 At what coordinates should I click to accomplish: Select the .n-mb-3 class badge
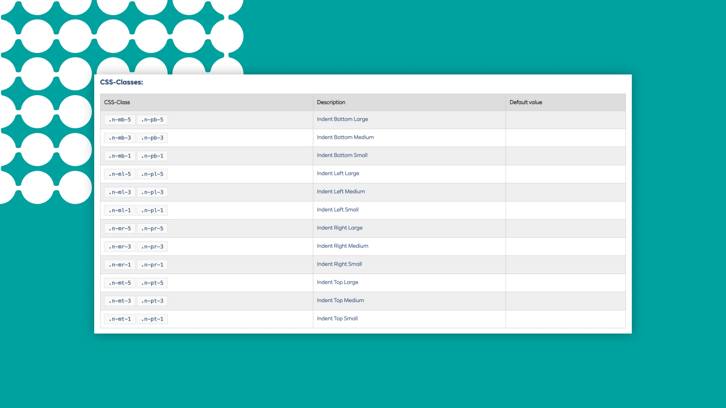(119, 138)
